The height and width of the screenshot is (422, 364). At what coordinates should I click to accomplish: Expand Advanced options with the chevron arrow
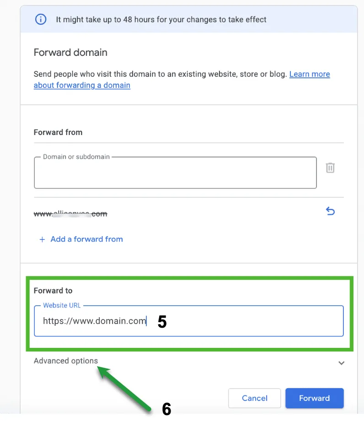point(342,363)
